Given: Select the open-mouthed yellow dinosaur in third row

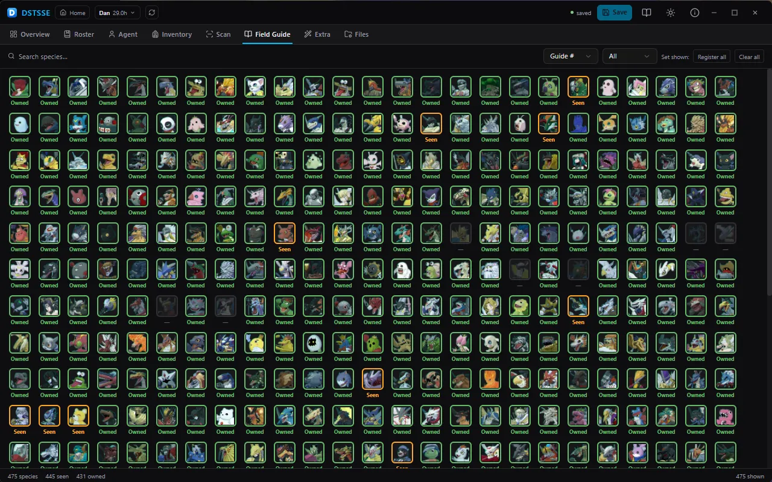Looking at the screenshot, I should coord(107,160).
